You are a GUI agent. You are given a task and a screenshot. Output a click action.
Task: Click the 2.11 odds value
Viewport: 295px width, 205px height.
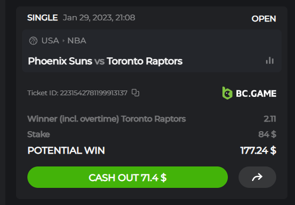[x=270, y=119]
